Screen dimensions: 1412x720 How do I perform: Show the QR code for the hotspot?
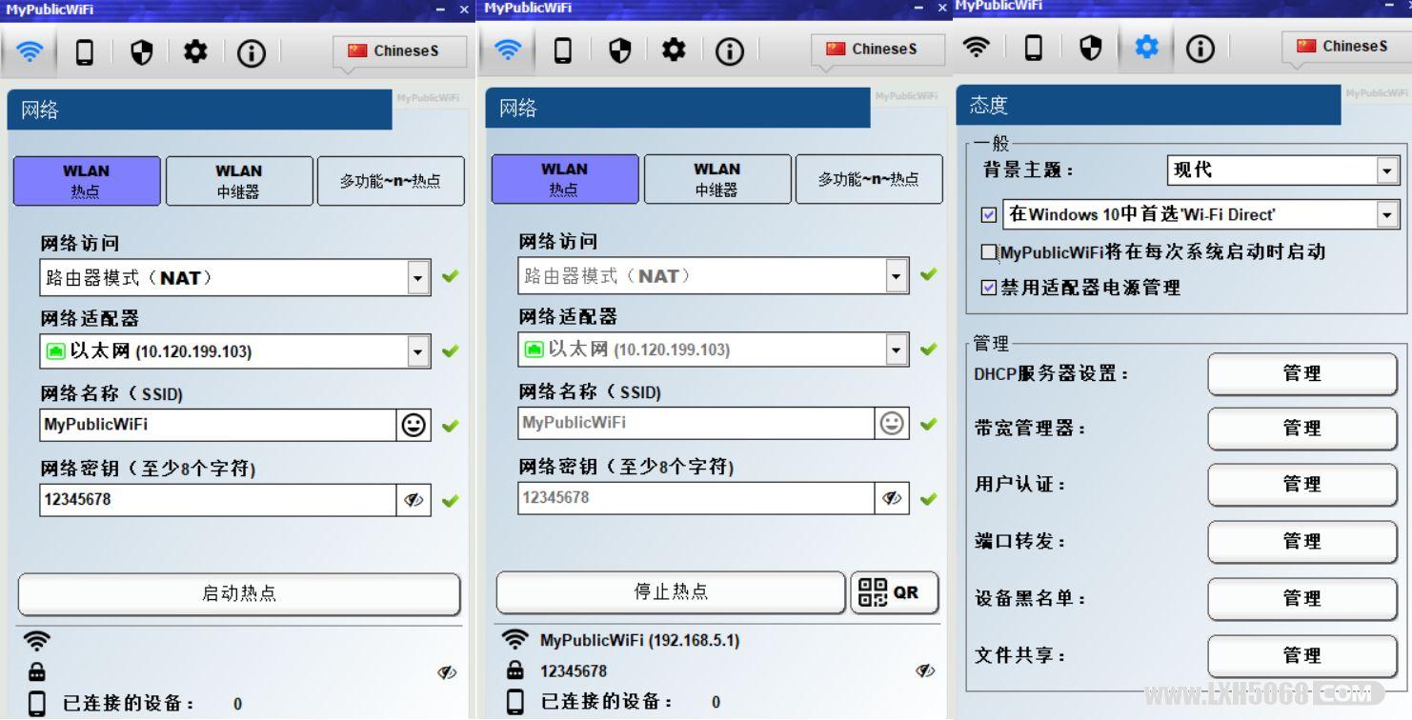(x=894, y=592)
